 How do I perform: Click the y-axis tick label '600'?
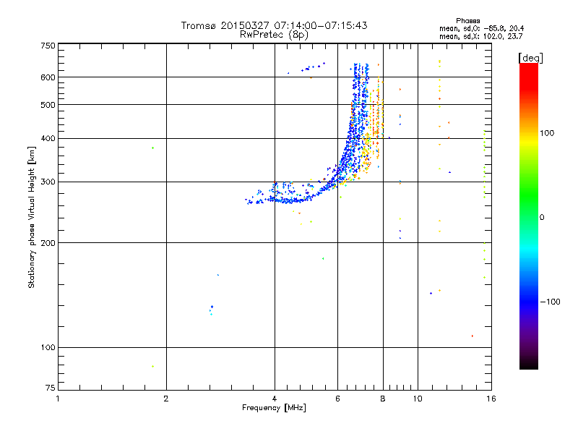tap(48, 77)
